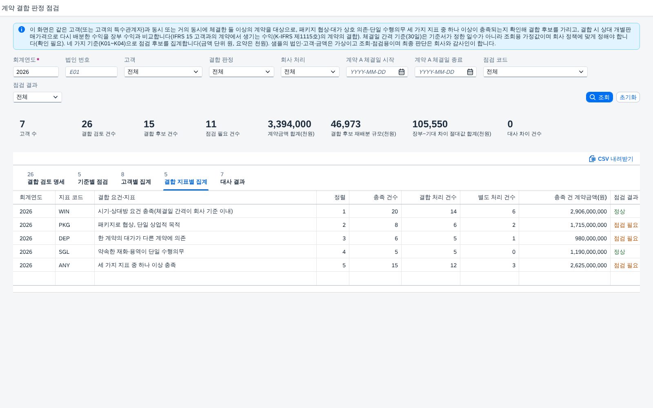Click the 패키지로 협상, 단일 상업적 목적 cell
Screen dimensions: 653x408
pyautogui.click(x=205, y=225)
